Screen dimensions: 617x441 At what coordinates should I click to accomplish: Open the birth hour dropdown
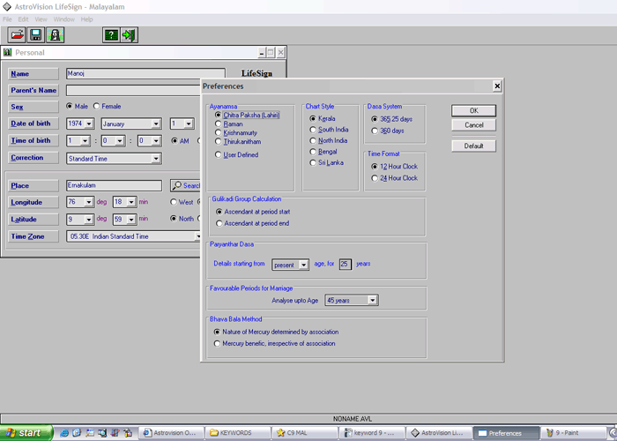tap(85, 140)
